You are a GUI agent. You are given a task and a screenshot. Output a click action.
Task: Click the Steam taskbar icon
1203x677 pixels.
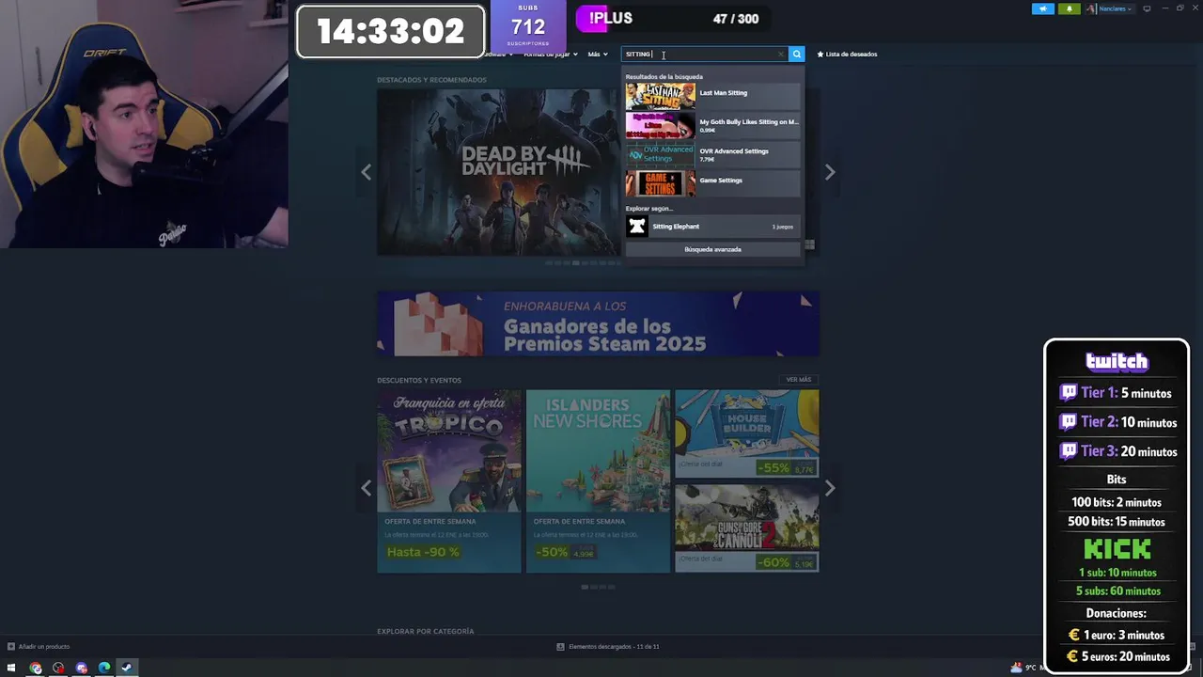pyautogui.click(x=127, y=668)
